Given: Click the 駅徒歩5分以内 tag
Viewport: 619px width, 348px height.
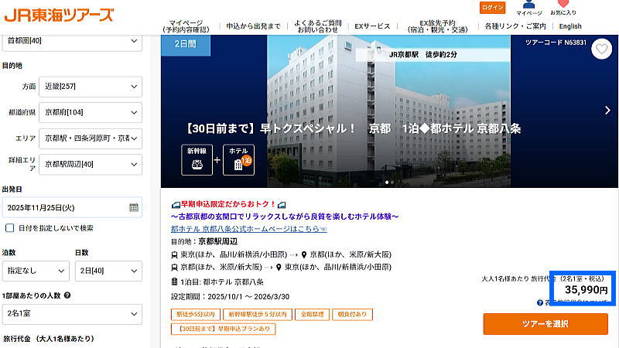Looking at the screenshot, I should click(x=196, y=315).
